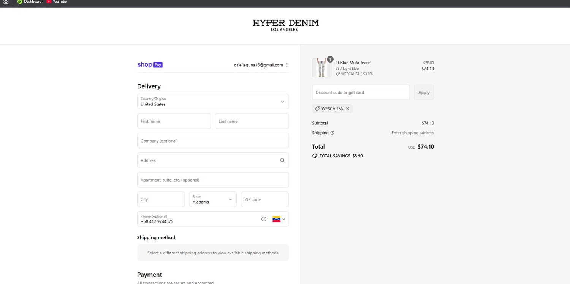Open the Country/Region dropdown
Image resolution: width=570 pixels, height=284 pixels.
coord(213,102)
